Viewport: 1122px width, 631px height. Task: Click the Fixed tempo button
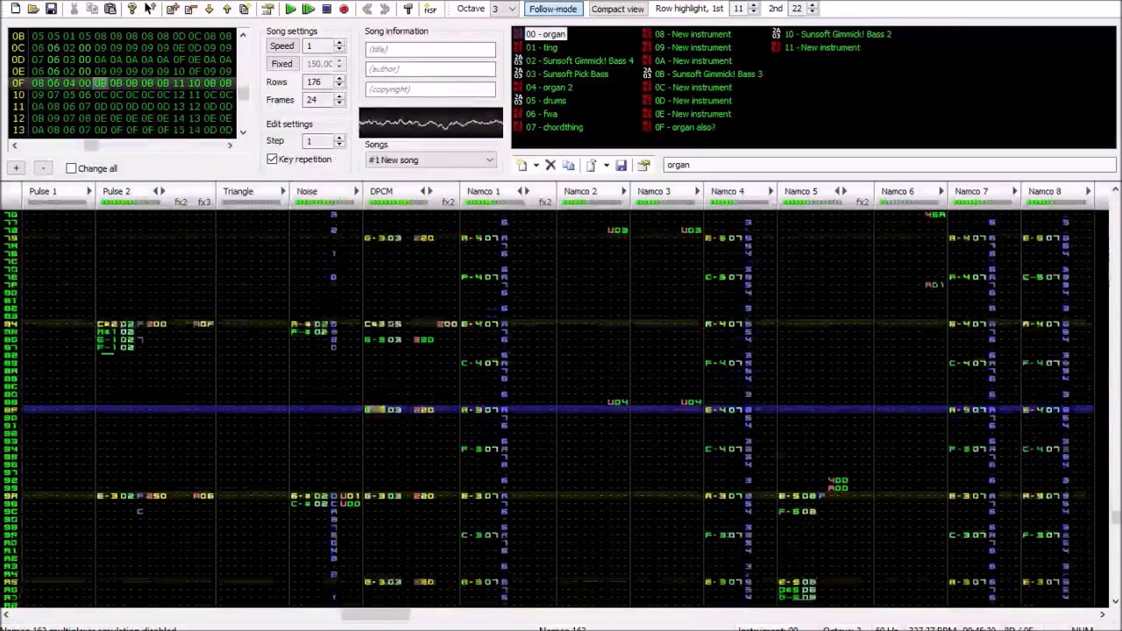tap(282, 64)
